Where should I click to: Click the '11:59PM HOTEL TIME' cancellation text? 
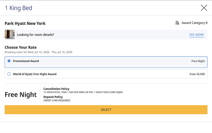pos(83,92)
